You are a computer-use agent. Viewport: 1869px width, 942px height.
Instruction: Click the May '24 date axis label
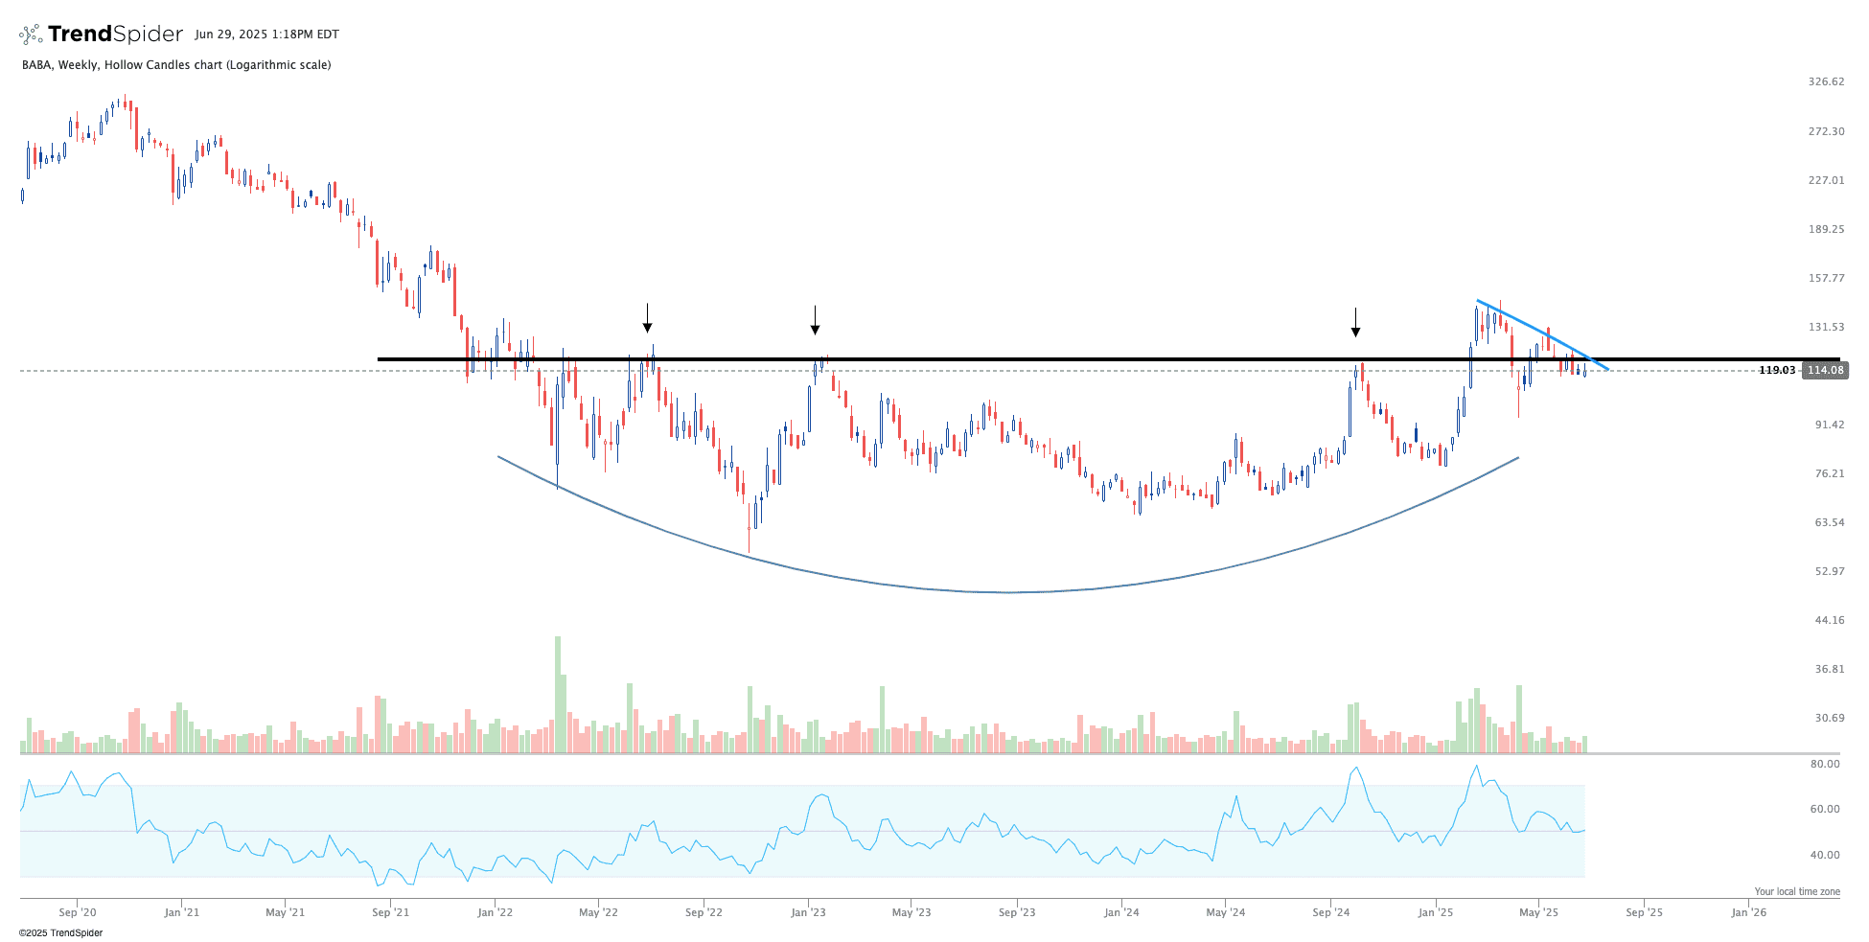[1225, 912]
